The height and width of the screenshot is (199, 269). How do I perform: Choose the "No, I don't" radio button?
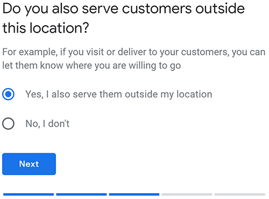[x=8, y=123]
